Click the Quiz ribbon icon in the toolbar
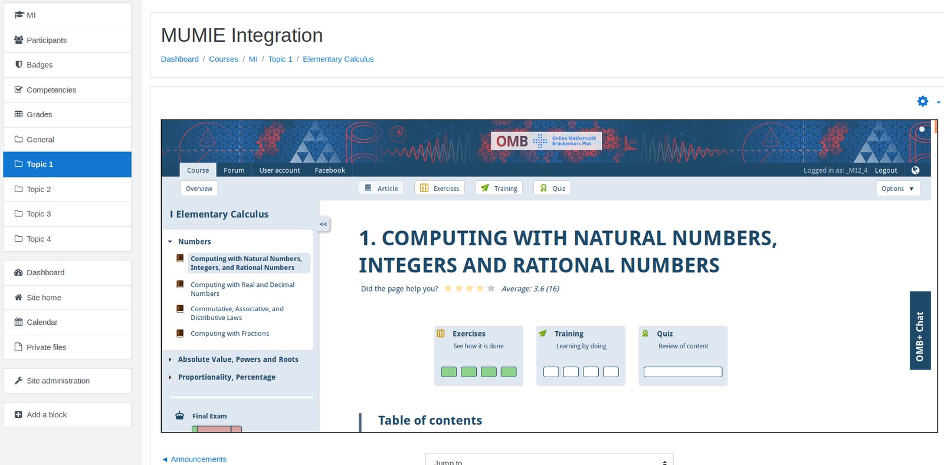944x465 pixels. tap(543, 188)
